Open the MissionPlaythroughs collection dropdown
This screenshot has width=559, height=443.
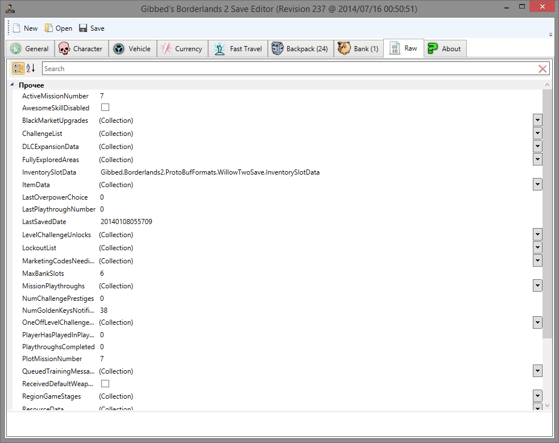point(537,285)
